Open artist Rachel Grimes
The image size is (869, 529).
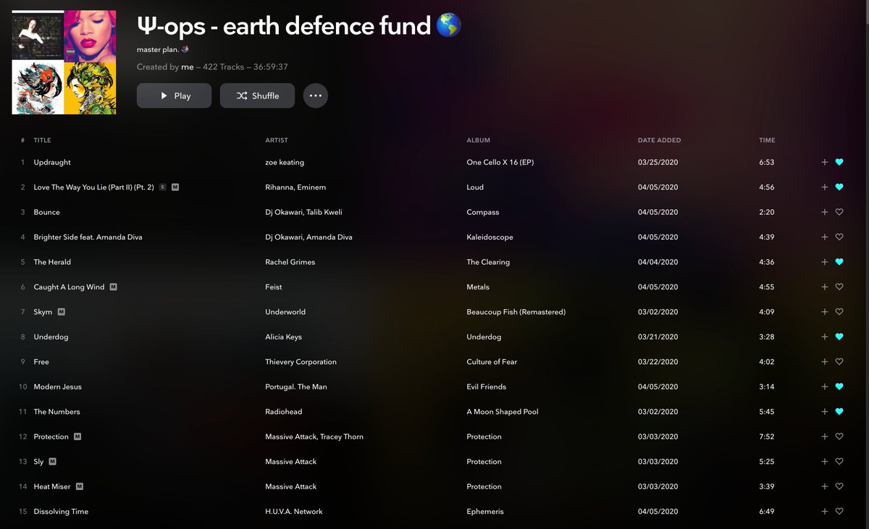click(x=290, y=262)
